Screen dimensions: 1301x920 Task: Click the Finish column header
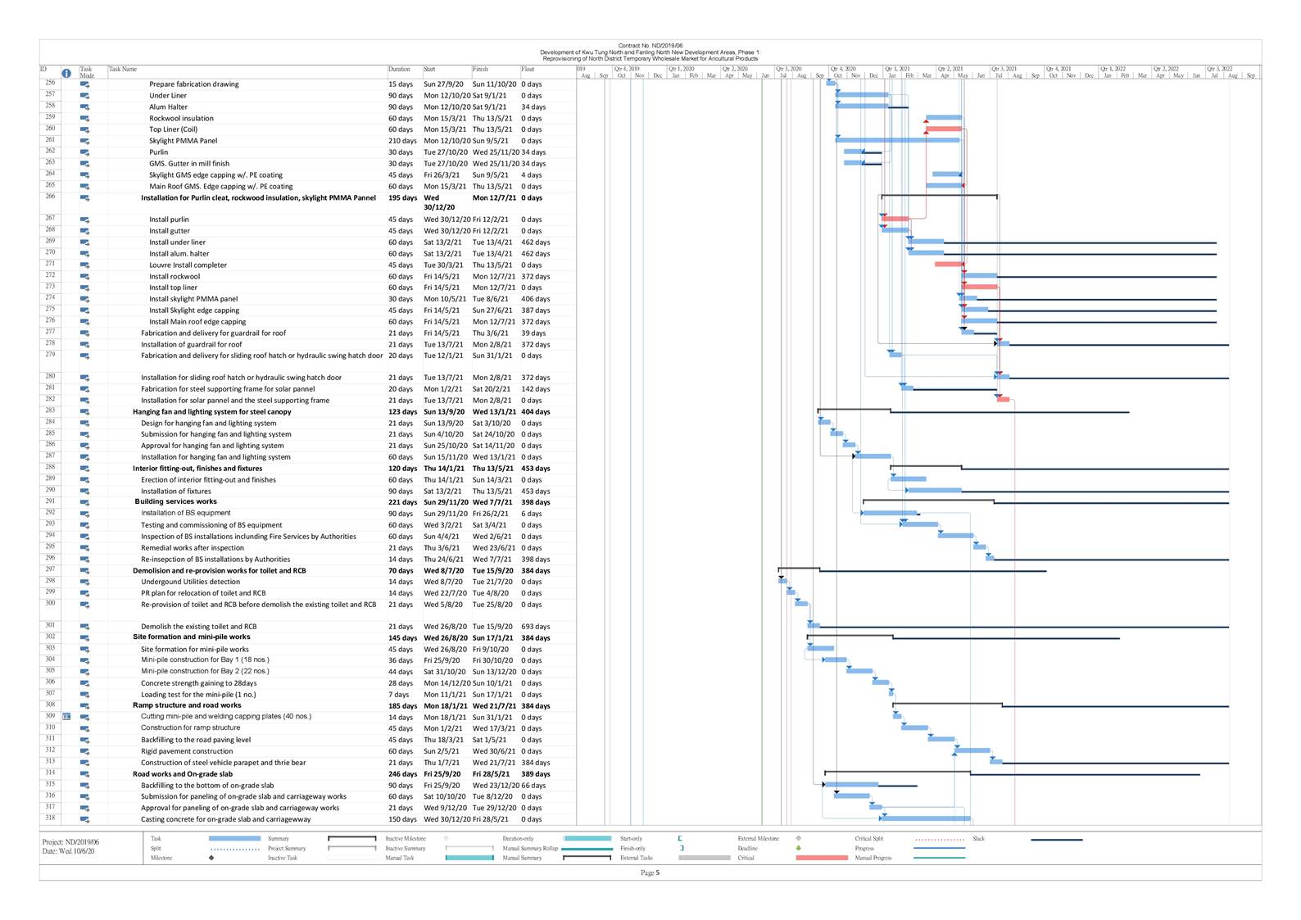pyautogui.click(x=480, y=70)
